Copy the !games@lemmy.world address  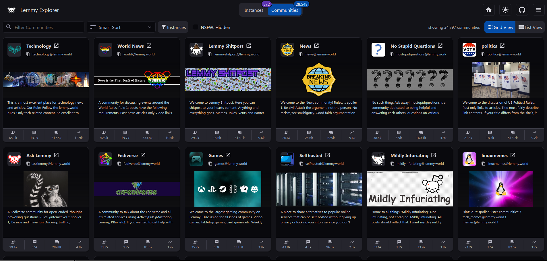pyautogui.click(x=210, y=164)
